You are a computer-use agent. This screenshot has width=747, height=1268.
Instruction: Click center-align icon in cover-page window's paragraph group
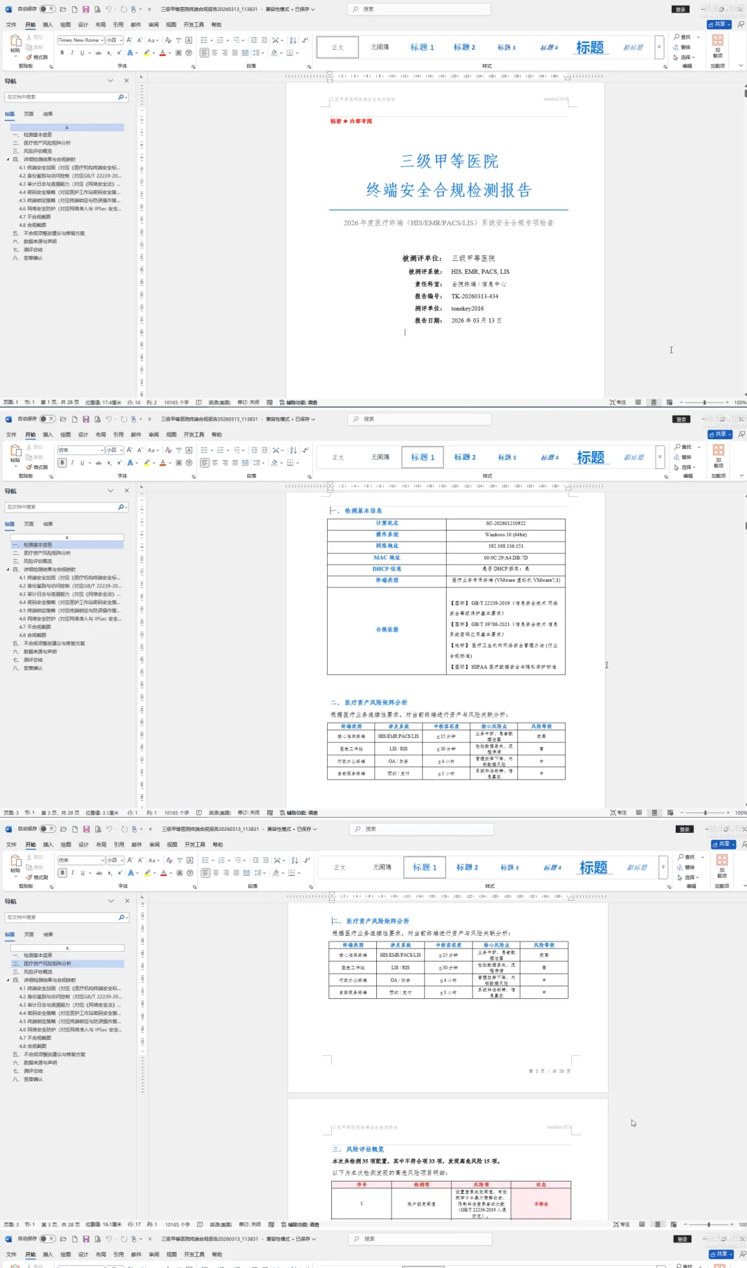click(214, 53)
